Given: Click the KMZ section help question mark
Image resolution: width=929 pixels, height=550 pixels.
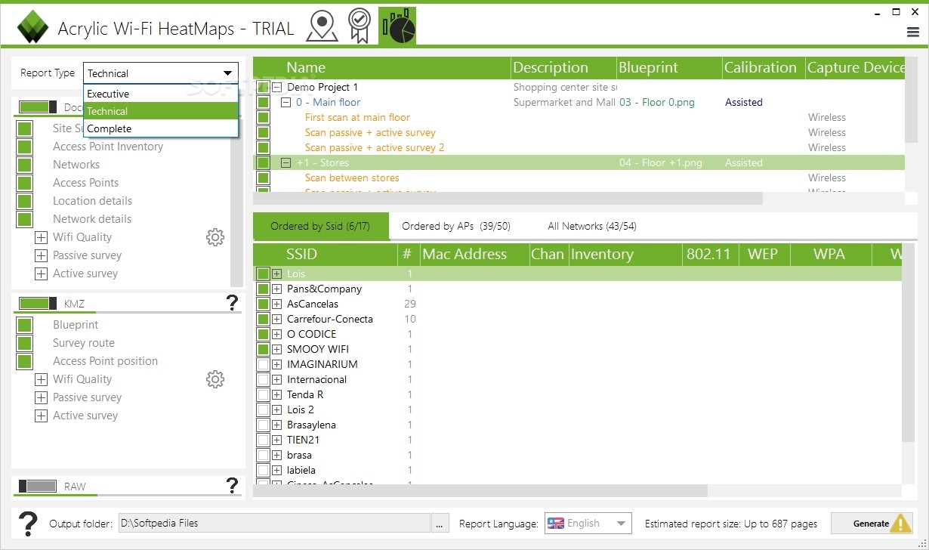Looking at the screenshot, I should pyautogui.click(x=232, y=303).
